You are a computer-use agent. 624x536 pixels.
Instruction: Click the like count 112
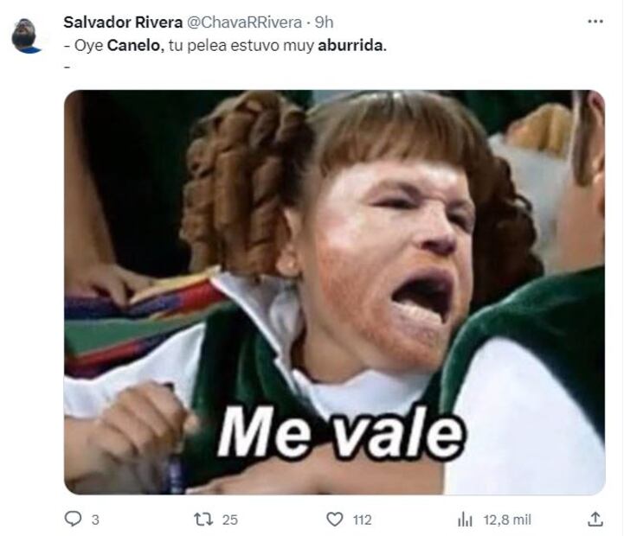coord(362,520)
